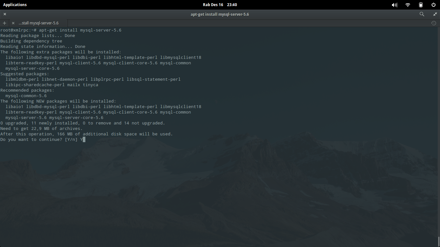Screen dimensions: 440x247
Task: Click 'Do you want to continue?' prompt line
Action: point(43,140)
